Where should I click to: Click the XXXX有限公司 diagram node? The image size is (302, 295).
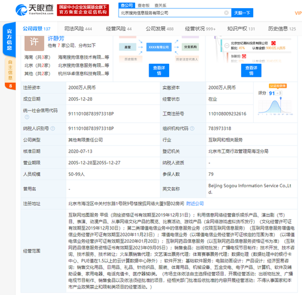tap(159, 47)
